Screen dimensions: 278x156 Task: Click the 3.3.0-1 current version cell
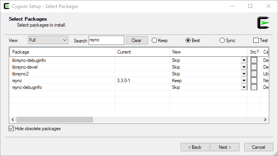pos(124,81)
